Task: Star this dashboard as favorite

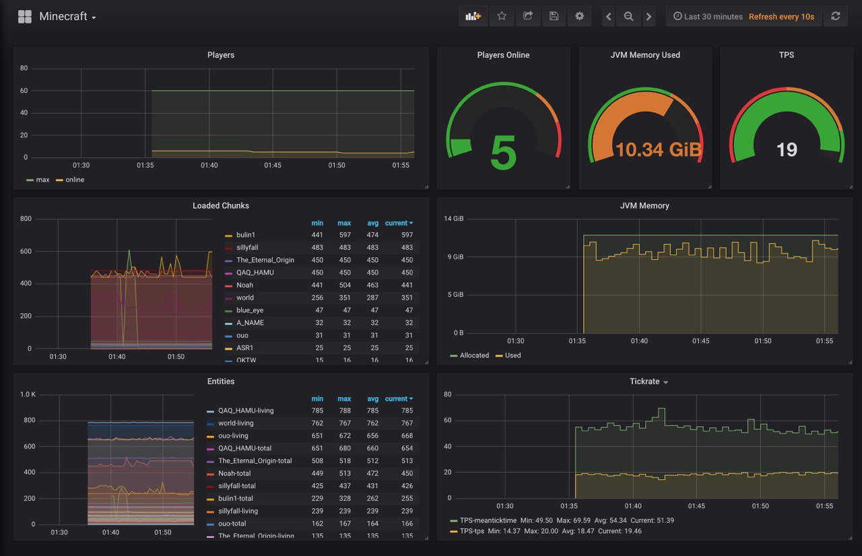Action: coord(502,16)
